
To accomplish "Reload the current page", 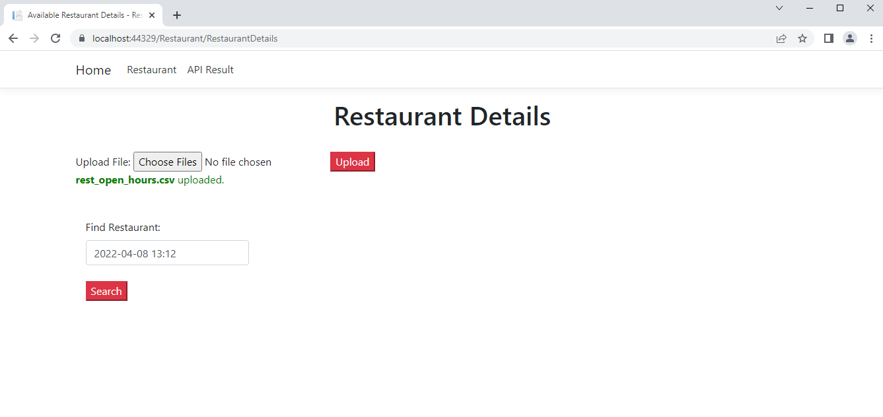I will pos(55,38).
